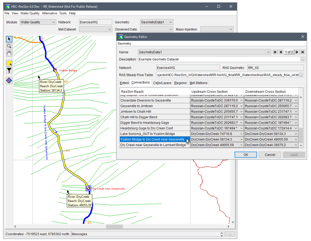Open upstream dropdown for Lake Sonoma_OUT row

242,134
